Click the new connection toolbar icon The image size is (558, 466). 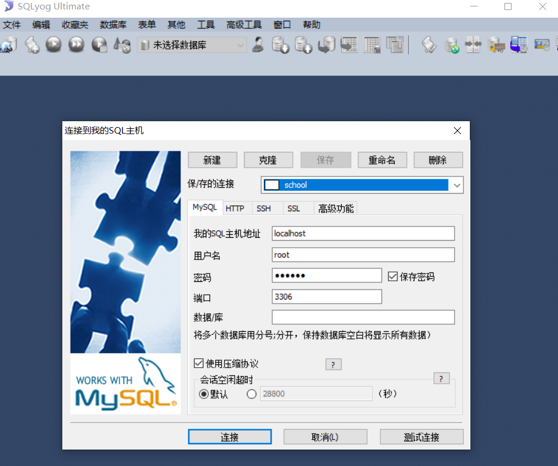[9, 45]
